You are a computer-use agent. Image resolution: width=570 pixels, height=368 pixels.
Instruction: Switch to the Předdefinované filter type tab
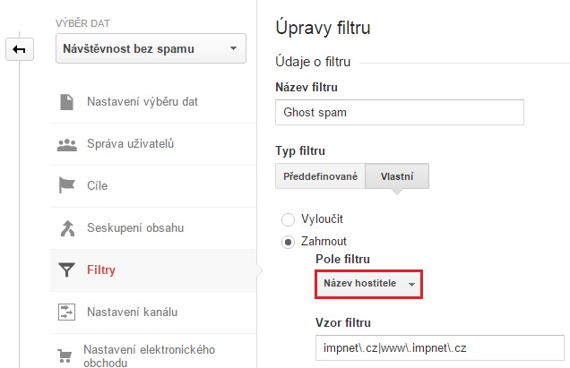pos(320,176)
